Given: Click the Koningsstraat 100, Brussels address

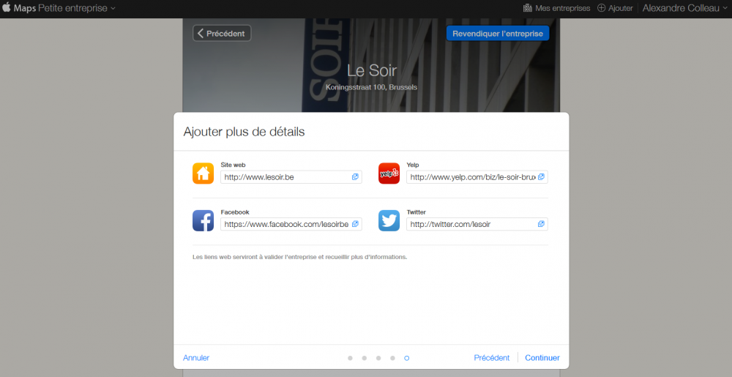Looking at the screenshot, I should [x=371, y=87].
